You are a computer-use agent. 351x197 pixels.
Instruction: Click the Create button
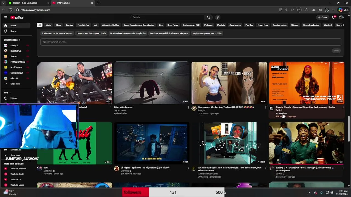pos(322,17)
